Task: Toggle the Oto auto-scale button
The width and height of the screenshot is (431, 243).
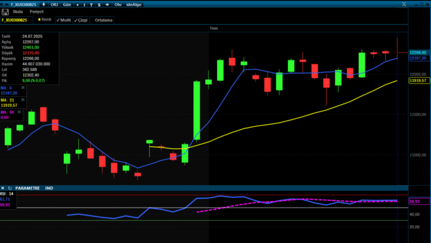Action: coord(118,5)
